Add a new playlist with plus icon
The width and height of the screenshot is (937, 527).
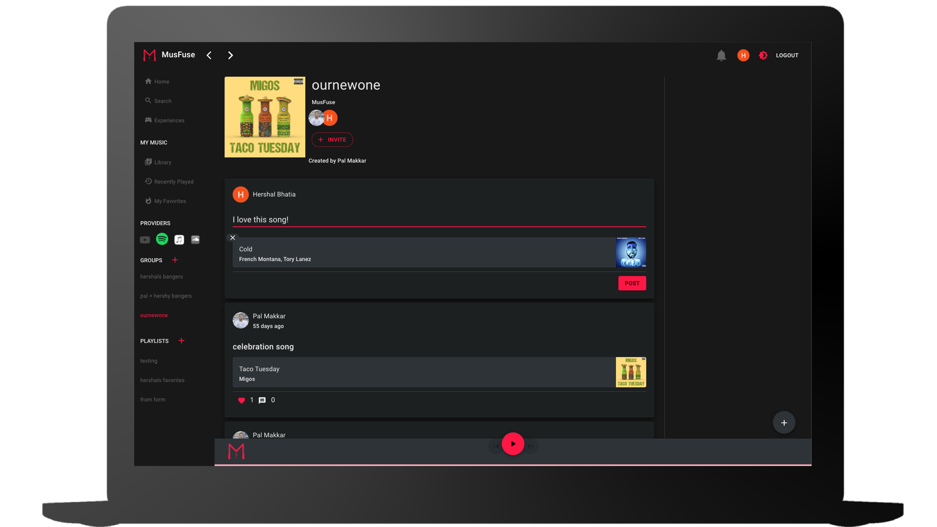[x=182, y=341]
